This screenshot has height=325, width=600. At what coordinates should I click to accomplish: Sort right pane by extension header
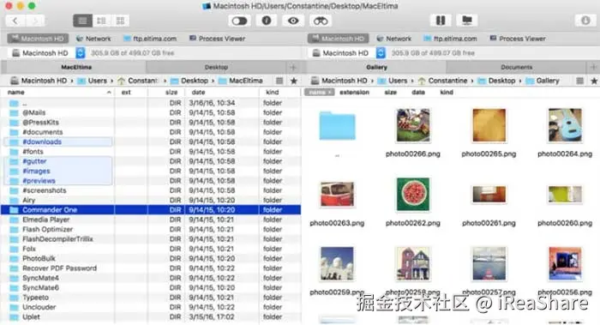[x=354, y=93]
